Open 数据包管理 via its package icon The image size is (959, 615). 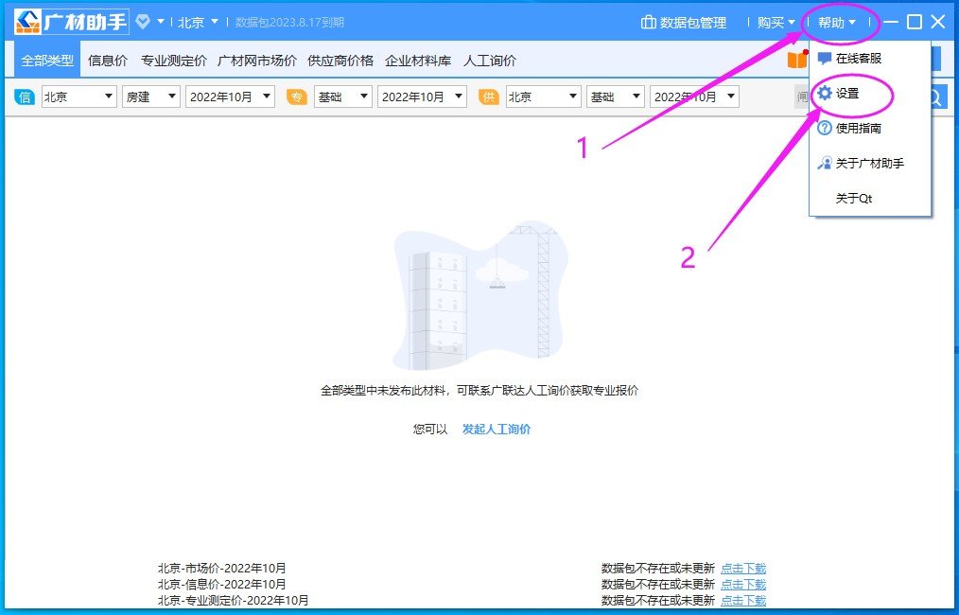(649, 22)
